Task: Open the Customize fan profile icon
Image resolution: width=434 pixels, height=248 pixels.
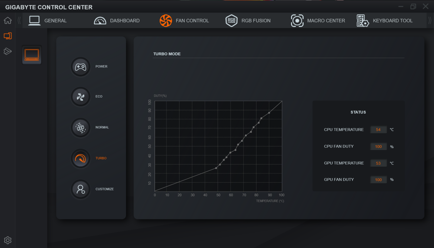Action: (x=80, y=189)
